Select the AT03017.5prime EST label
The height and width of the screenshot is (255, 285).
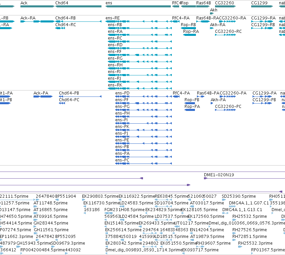point(207,203)
